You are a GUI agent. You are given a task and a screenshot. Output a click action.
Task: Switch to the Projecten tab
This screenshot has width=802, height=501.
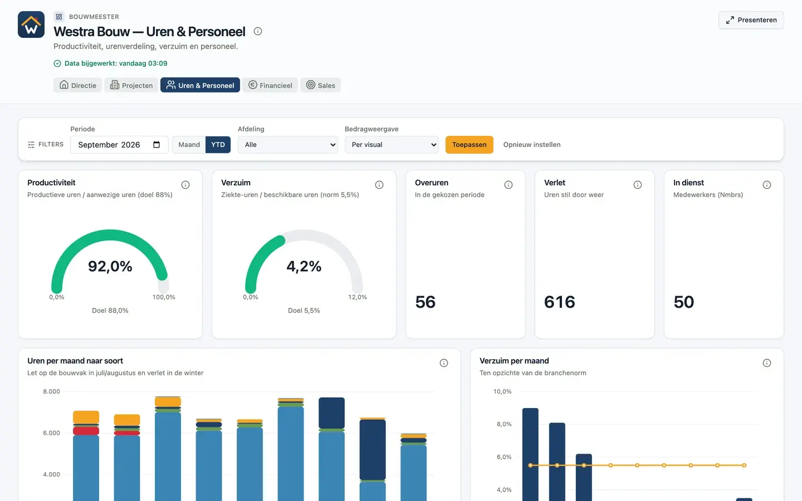coord(131,85)
